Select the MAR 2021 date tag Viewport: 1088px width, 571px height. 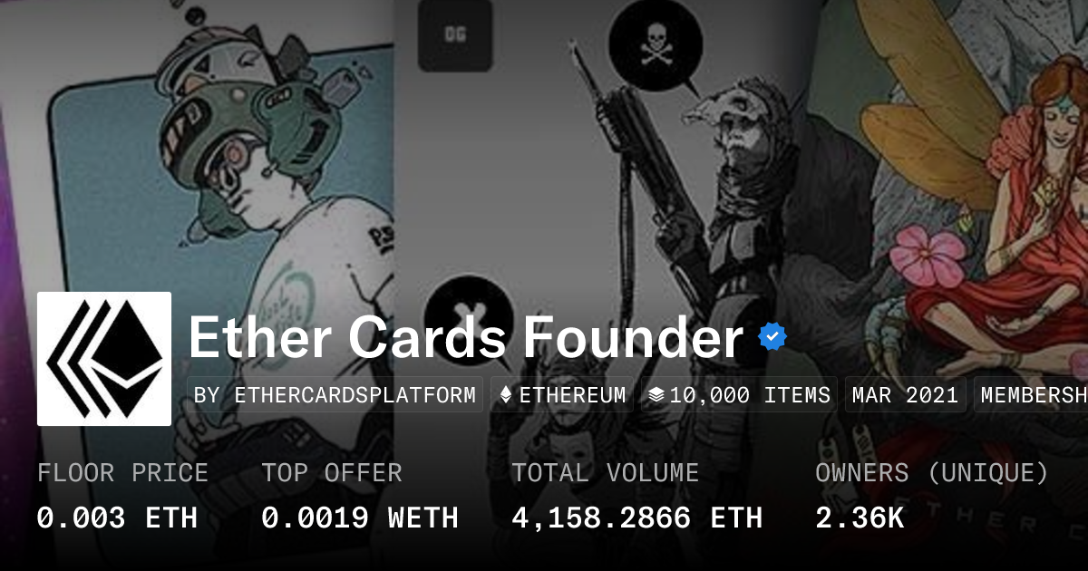(905, 395)
